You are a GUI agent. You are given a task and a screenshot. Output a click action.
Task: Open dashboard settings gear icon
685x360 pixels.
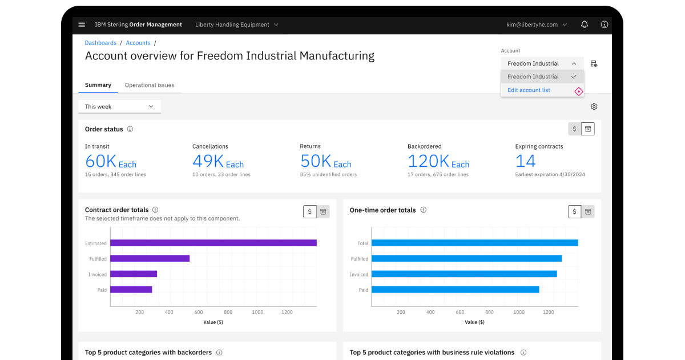point(594,107)
